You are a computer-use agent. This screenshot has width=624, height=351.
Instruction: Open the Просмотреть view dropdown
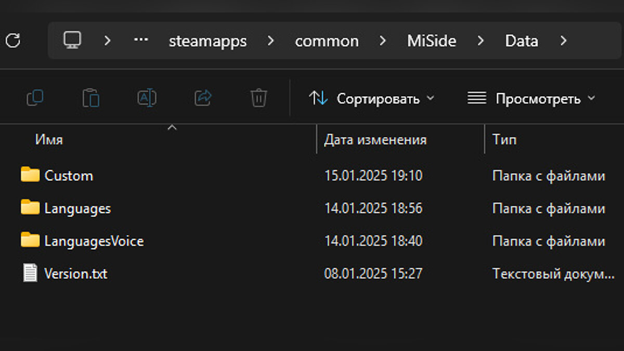click(531, 98)
